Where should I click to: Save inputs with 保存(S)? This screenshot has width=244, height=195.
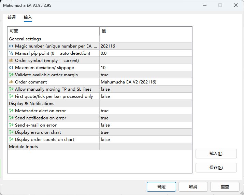pyautogui.click(x=216, y=168)
